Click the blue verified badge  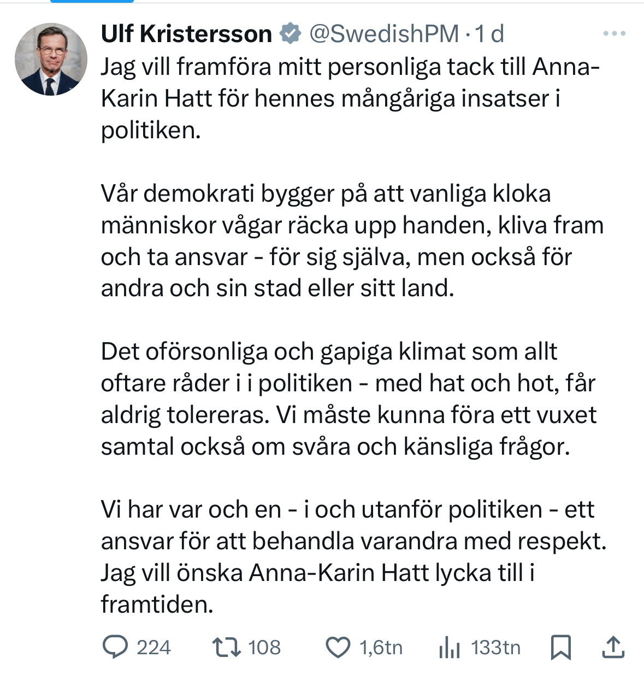(x=290, y=34)
